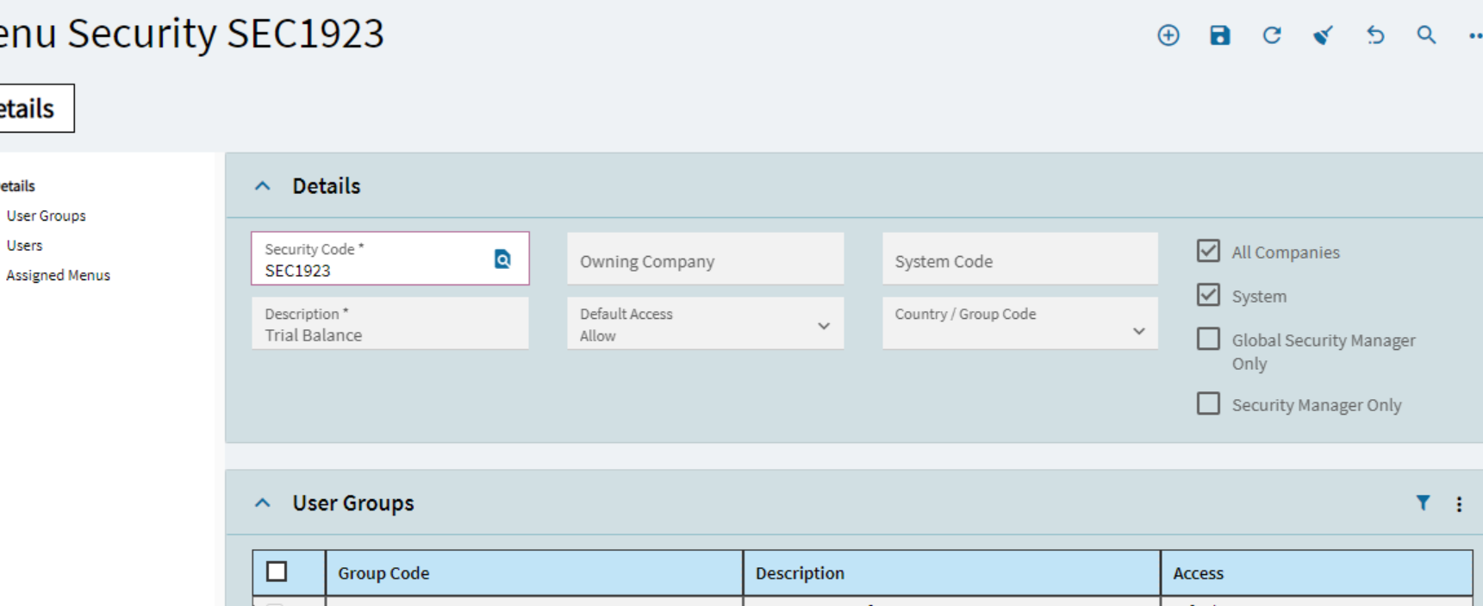Click the User Groups filter icon

[x=1423, y=503]
